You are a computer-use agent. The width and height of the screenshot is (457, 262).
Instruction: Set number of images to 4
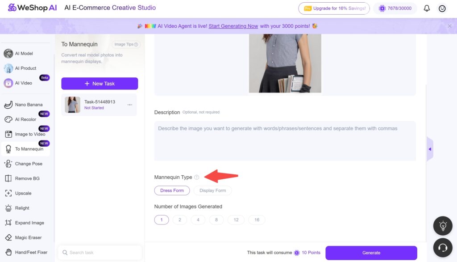click(x=198, y=220)
